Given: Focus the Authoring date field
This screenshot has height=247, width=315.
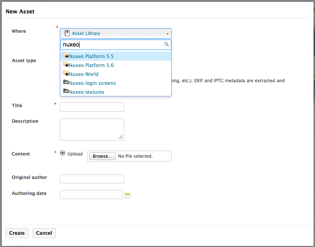Looking at the screenshot, I should pos(91,195).
